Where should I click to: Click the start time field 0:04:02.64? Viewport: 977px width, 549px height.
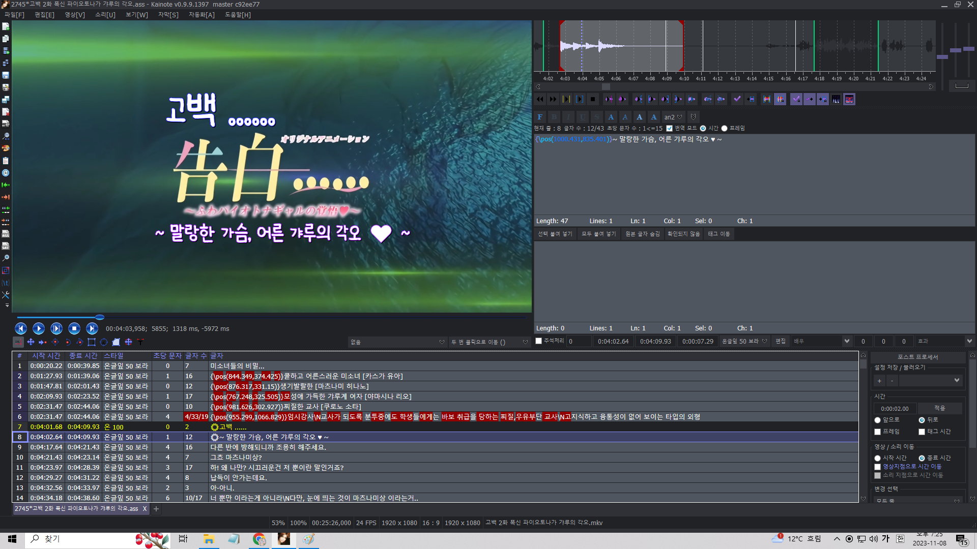point(613,342)
